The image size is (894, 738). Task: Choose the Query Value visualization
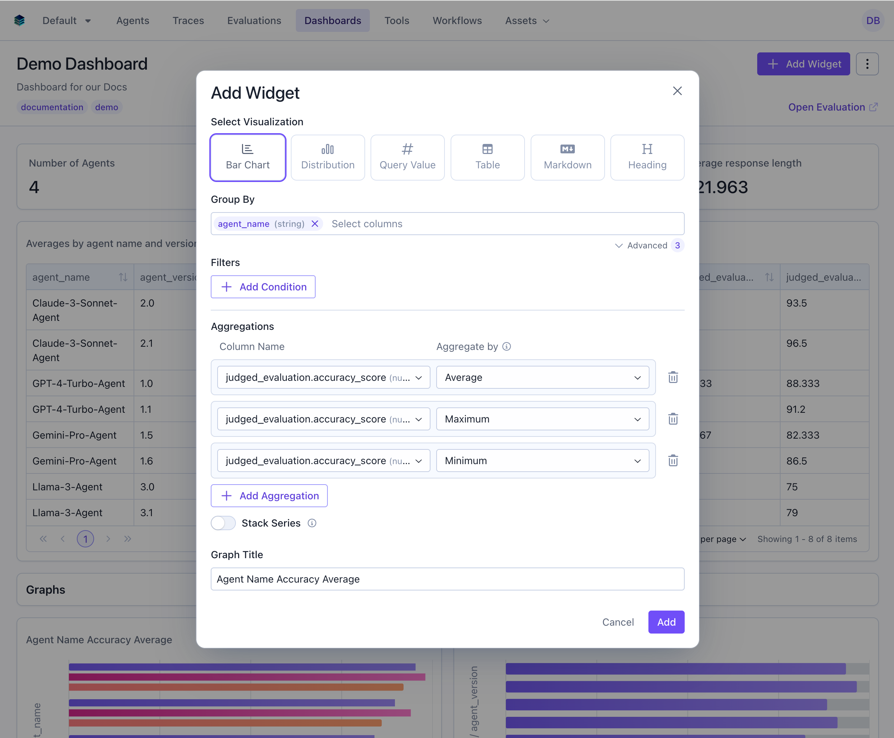[x=407, y=157]
